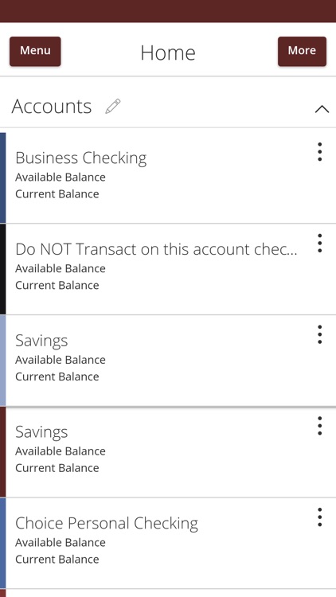Open three-dot options for the first Savings account
Viewport: 336px width, 597px height.
pyautogui.click(x=319, y=334)
